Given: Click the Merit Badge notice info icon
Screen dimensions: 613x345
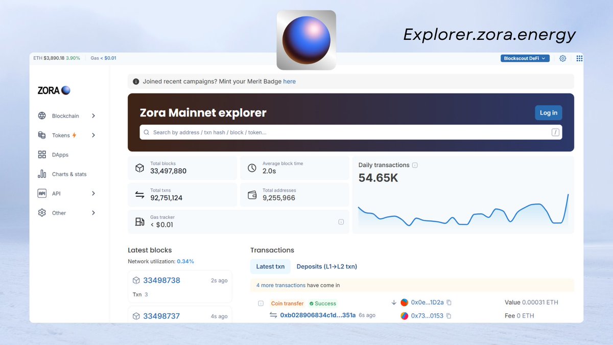Looking at the screenshot, I should pyautogui.click(x=136, y=81).
